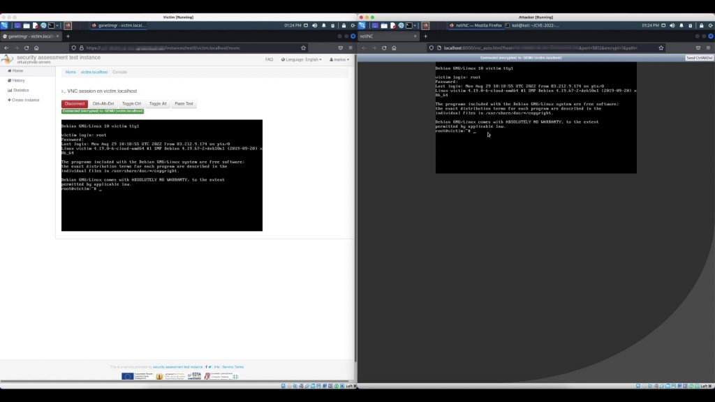The image size is (715, 402).
Task: Switch to kali terminal in attacker taskbar
Action: (x=531, y=25)
